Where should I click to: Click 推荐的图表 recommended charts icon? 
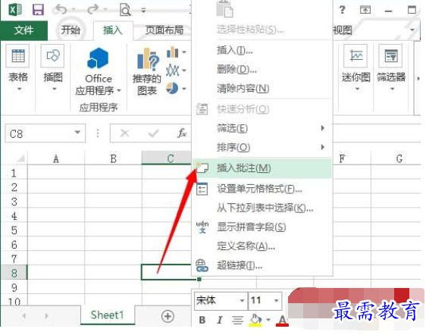point(148,58)
